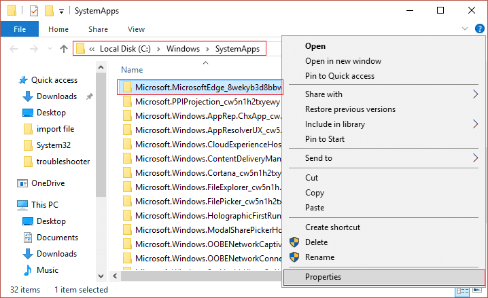The image size is (488, 298).
Task: Click SystemApps in the address bar path
Action: 237,49
